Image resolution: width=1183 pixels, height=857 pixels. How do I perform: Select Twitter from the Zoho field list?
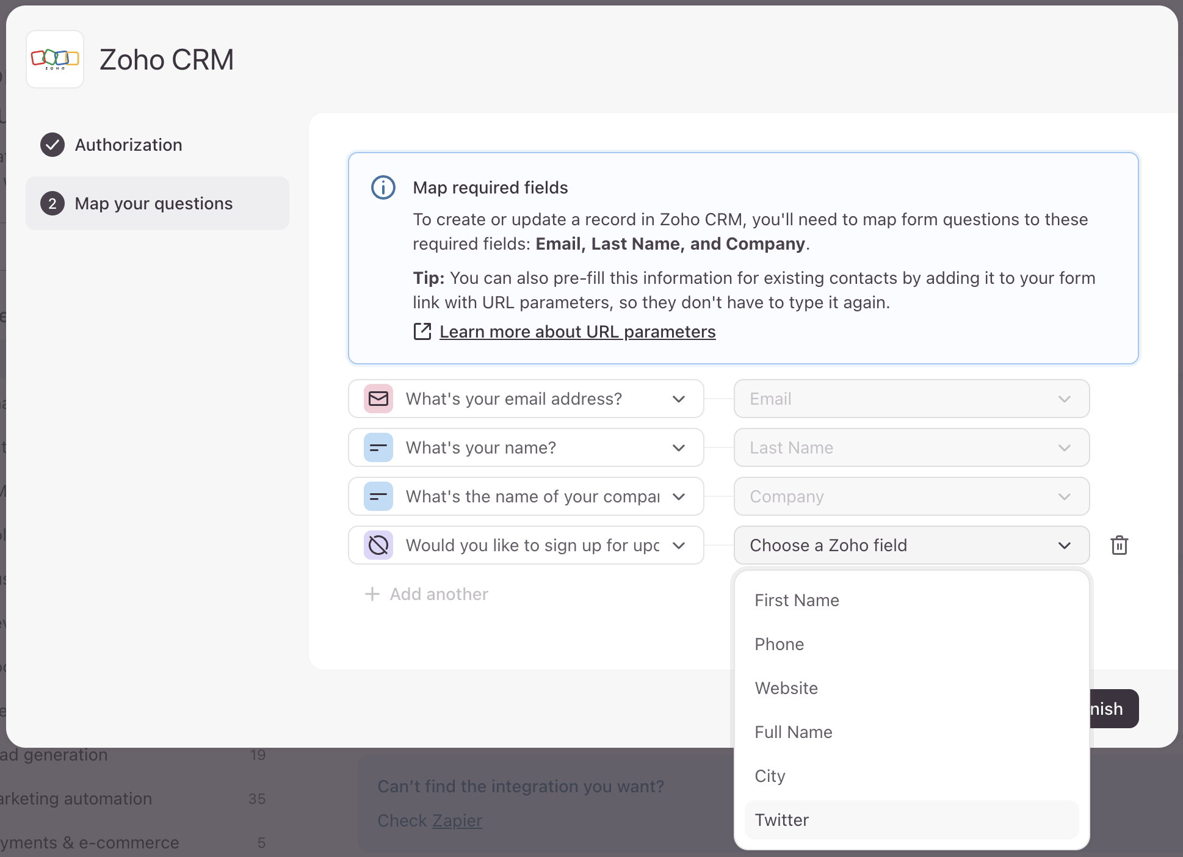[912, 820]
